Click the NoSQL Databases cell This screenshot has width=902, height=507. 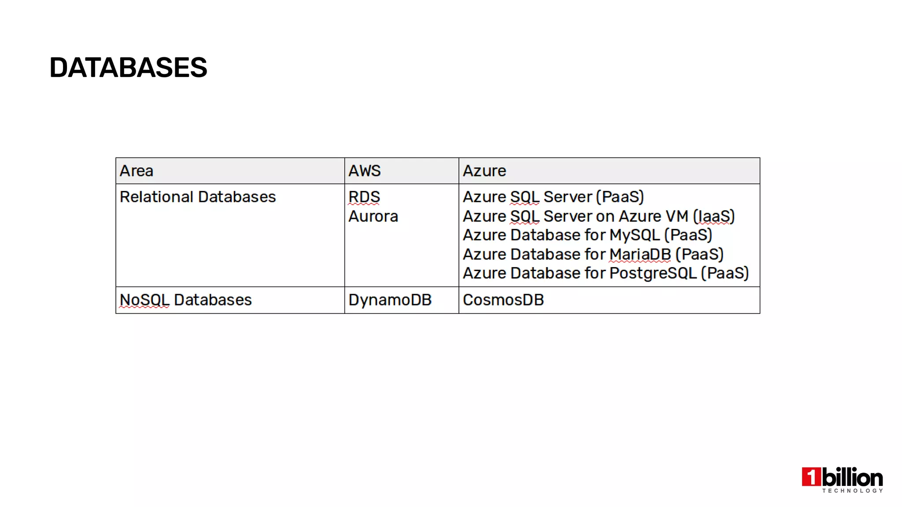(x=186, y=300)
